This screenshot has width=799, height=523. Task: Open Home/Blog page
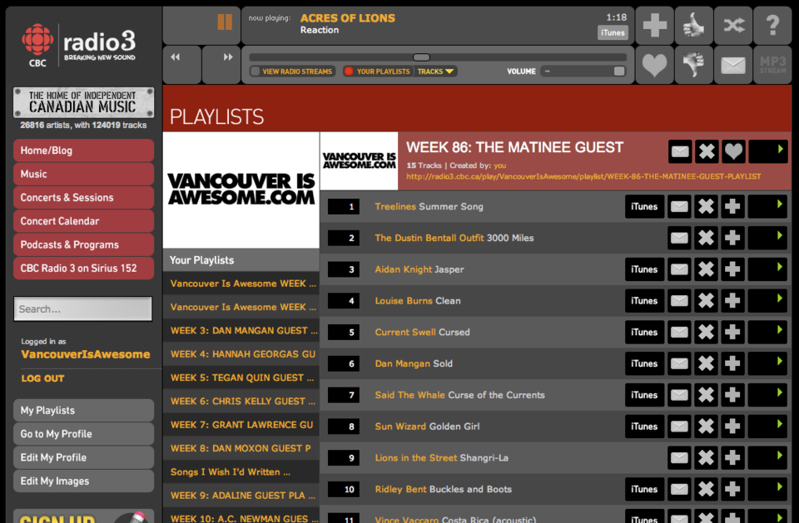pos(83,150)
